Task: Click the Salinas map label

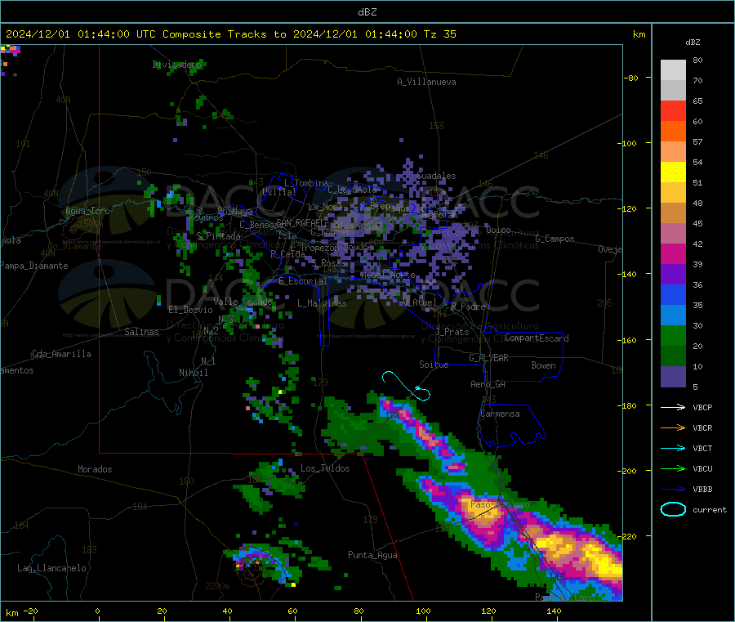Action: [x=141, y=332]
